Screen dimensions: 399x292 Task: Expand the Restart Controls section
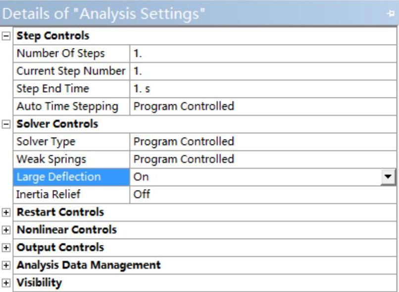pyautogui.click(x=6, y=212)
